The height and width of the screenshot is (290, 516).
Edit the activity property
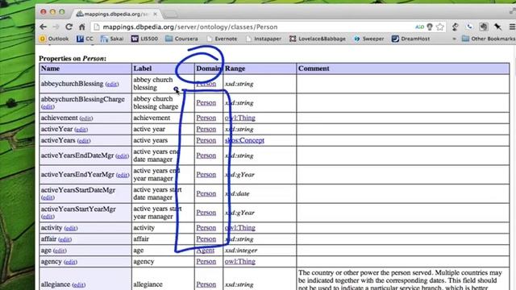(x=71, y=228)
